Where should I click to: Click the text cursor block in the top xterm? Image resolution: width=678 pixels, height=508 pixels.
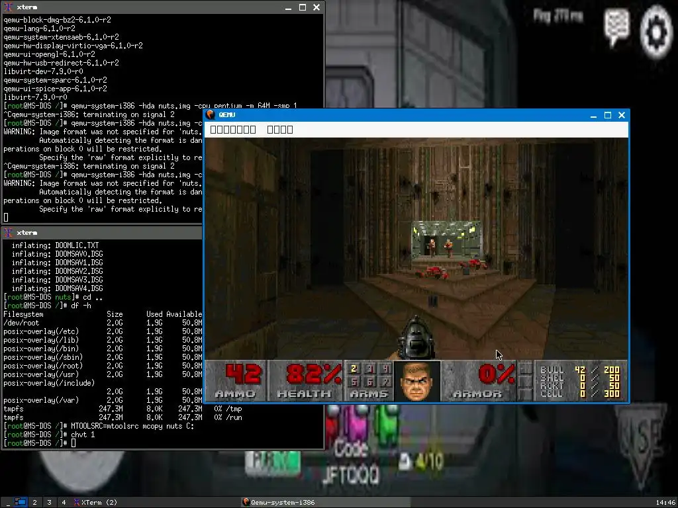[5, 217]
